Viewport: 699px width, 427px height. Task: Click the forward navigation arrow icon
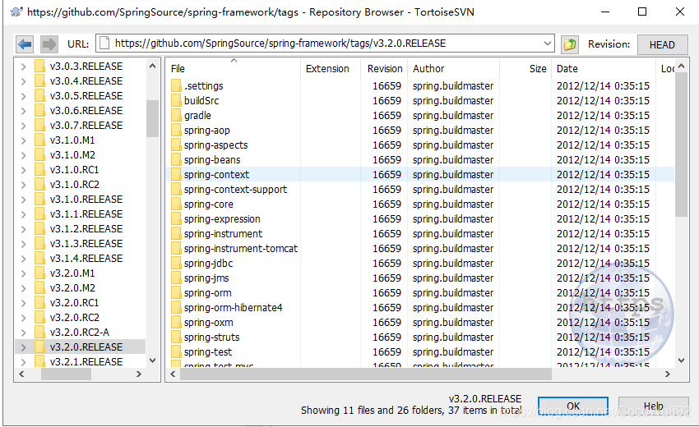coord(49,44)
